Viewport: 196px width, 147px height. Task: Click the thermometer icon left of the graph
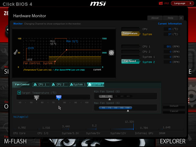(16, 52)
